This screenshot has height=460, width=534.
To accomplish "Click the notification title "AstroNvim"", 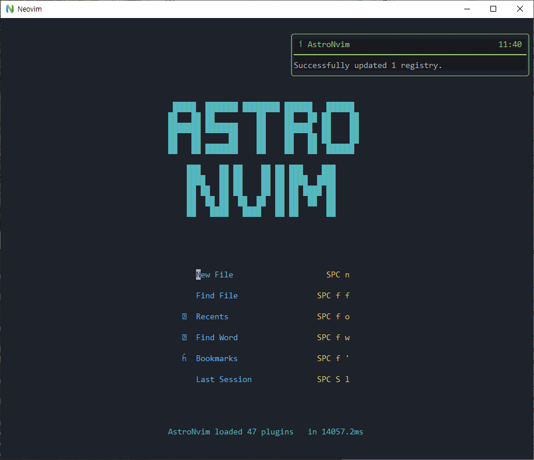I will tap(329, 44).
